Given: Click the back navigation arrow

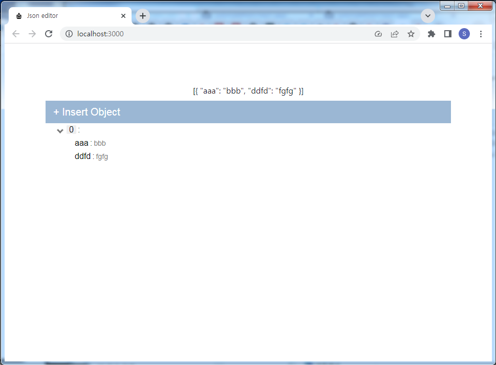Looking at the screenshot, I should (x=16, y=34).
